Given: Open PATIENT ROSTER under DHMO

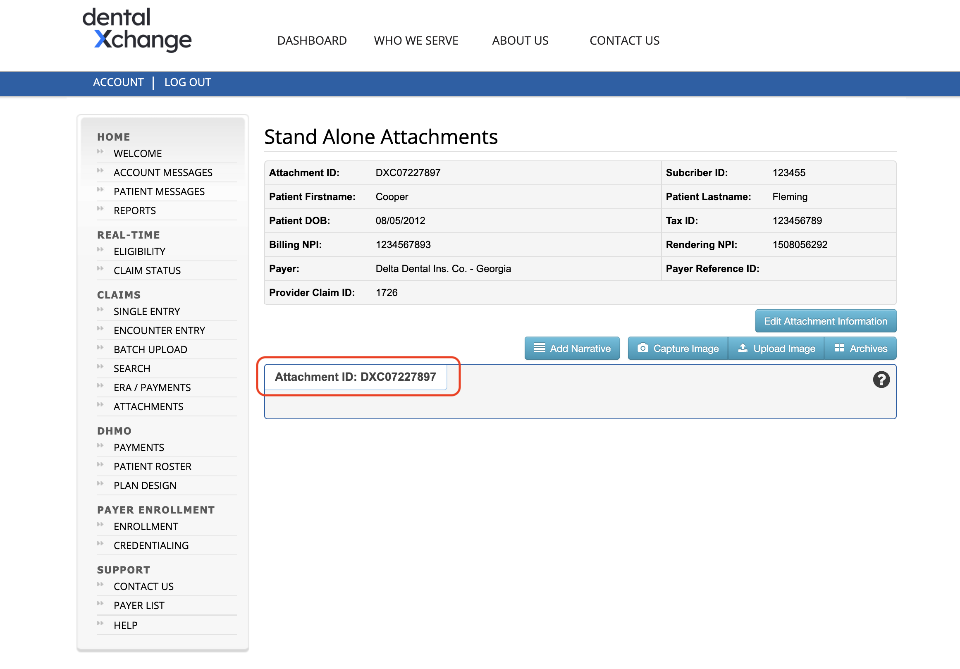Looking at the screenshot, I should pyautogui.click(x=153, y=467).
